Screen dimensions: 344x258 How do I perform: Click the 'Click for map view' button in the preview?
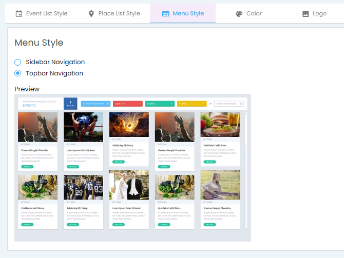coord(95,104)
